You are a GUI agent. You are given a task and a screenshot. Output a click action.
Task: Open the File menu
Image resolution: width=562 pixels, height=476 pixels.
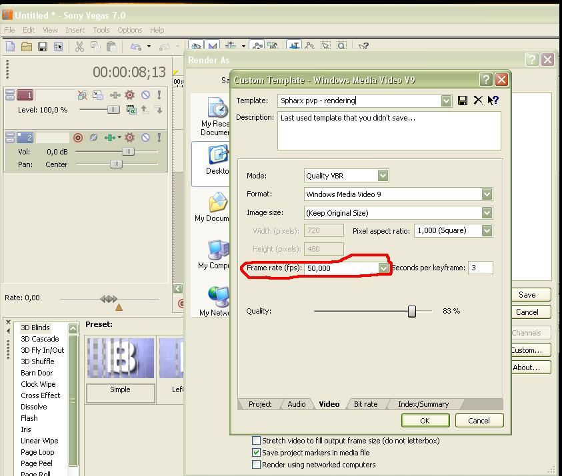coord(10,30)
